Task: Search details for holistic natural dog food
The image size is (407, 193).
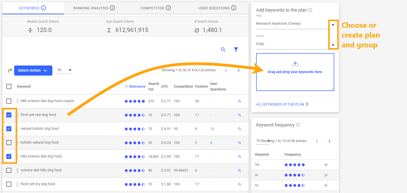Action: (240, 143)
